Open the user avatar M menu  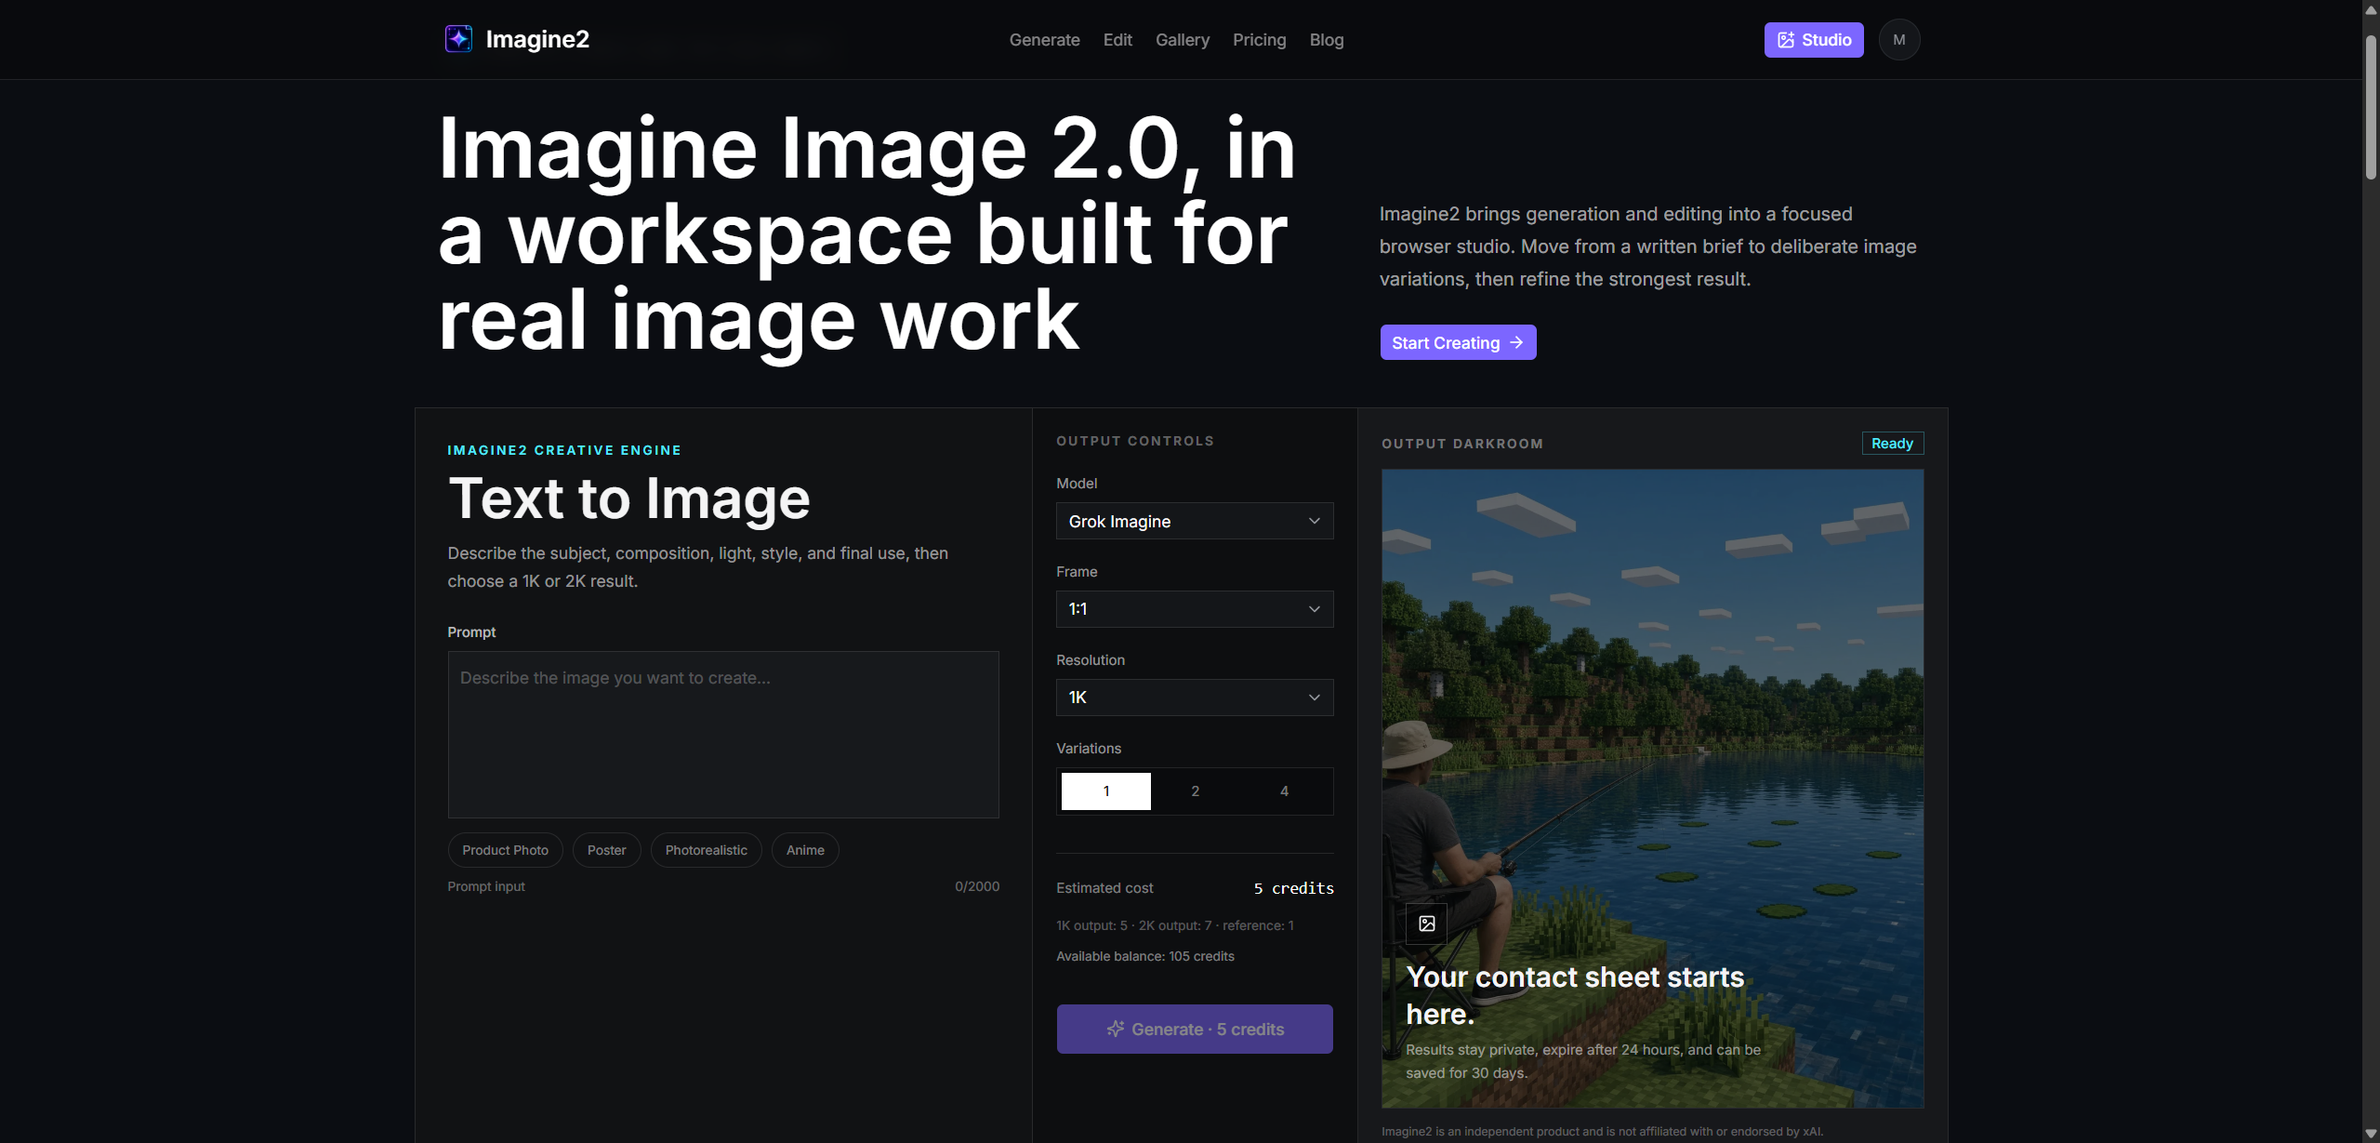pyautogui.click(x=1899, y=40)
